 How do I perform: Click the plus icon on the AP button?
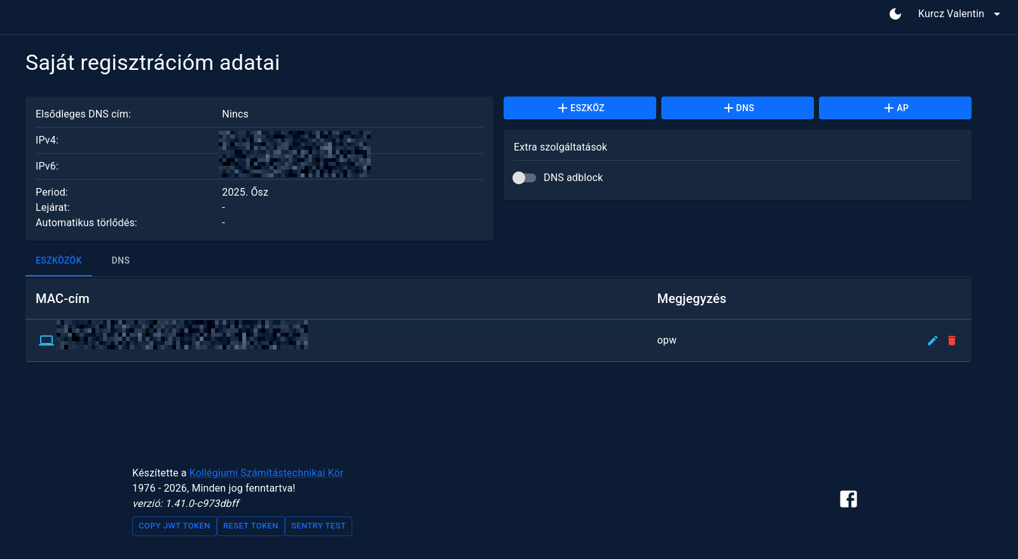tap(889, 108)
